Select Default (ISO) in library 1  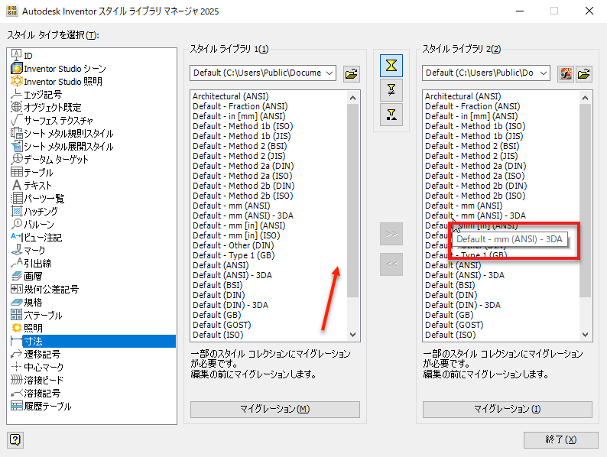218,335
